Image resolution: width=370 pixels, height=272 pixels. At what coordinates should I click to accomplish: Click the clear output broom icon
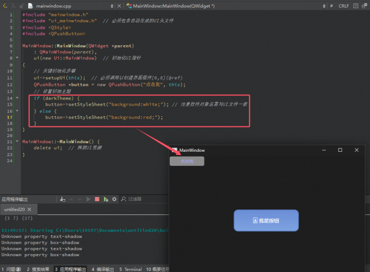click(63, 199)
